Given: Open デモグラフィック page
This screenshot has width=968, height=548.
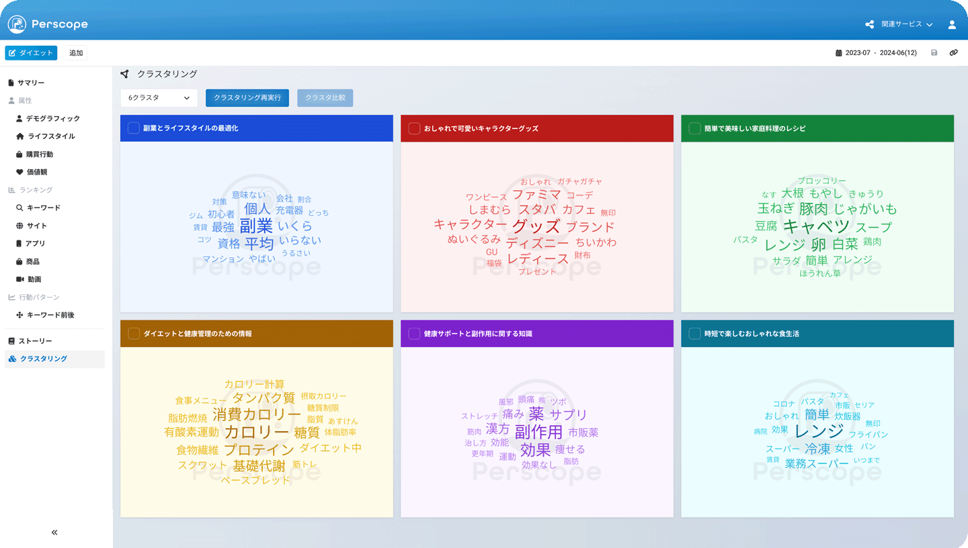Looking at the screenshot, I should click(x=54, y=118).
